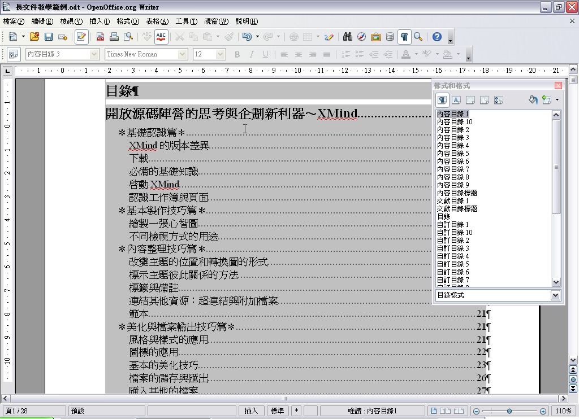Click zoom out minus button
This screenshot has width=579, height=419.
click(476, 411)
